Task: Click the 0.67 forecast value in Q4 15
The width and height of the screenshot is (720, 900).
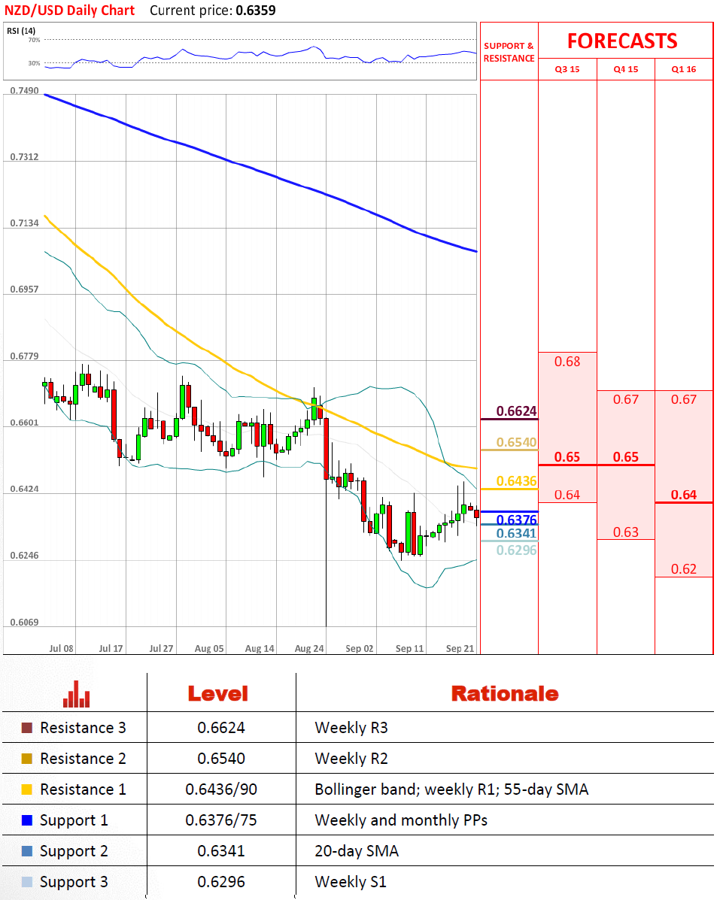Action: (626, 399)
